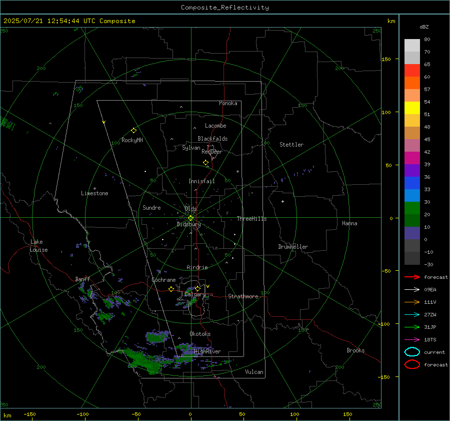The image size is (450, 421).
Task: Click the orange 111V arrow in legend
Action: click(x=412, y=302)
